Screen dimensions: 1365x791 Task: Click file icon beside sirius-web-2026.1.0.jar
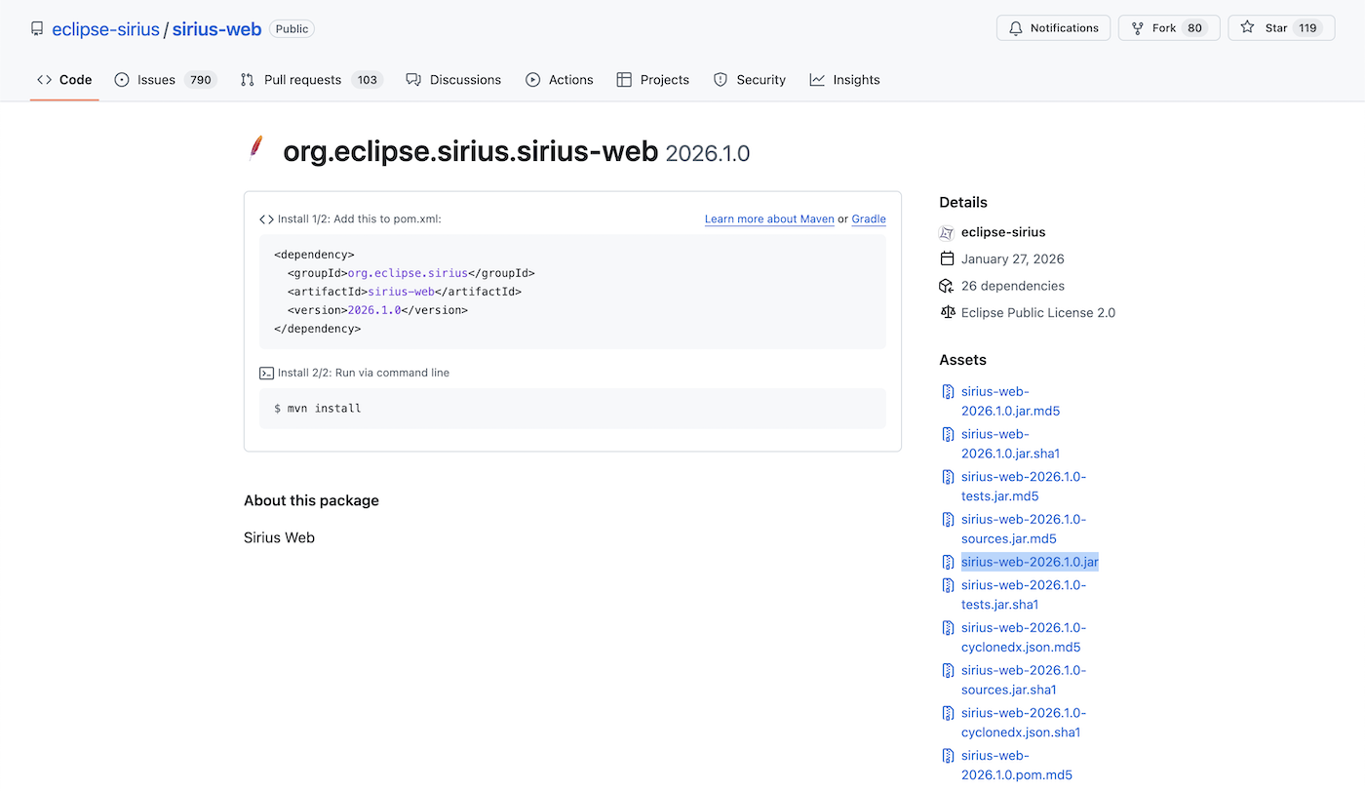948,562
